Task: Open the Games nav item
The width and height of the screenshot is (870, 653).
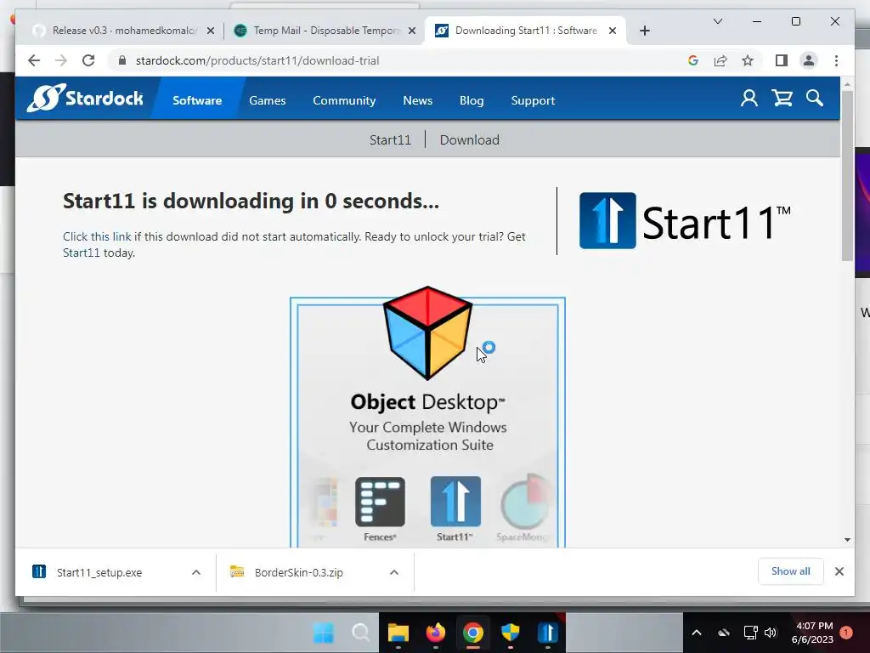Action: point(268,100)
